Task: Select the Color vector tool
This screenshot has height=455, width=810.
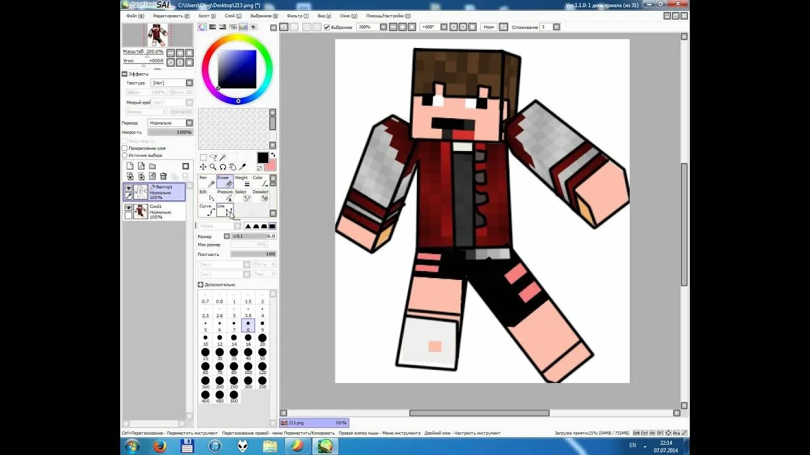Action: 260,181
